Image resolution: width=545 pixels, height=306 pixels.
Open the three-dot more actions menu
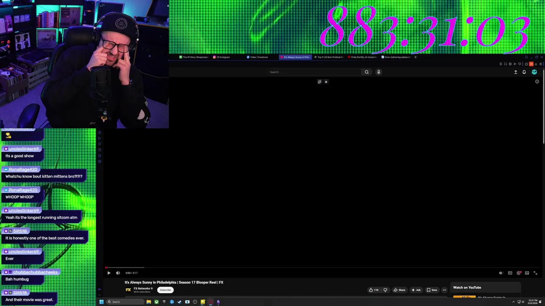click(x=445, y=290)
